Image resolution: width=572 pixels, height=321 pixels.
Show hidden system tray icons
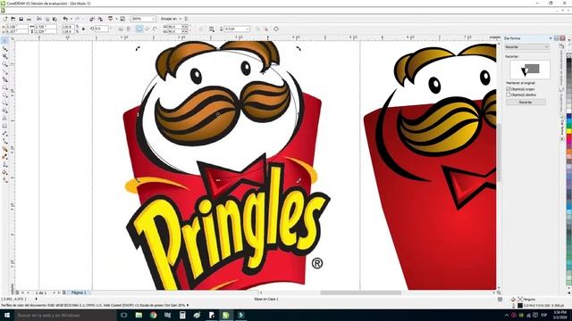[x=507, y=315]
